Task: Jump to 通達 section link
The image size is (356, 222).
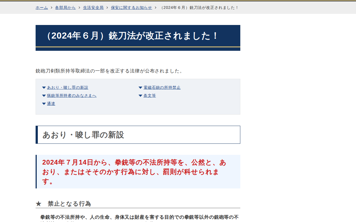Action: click(x=51, y=104)
